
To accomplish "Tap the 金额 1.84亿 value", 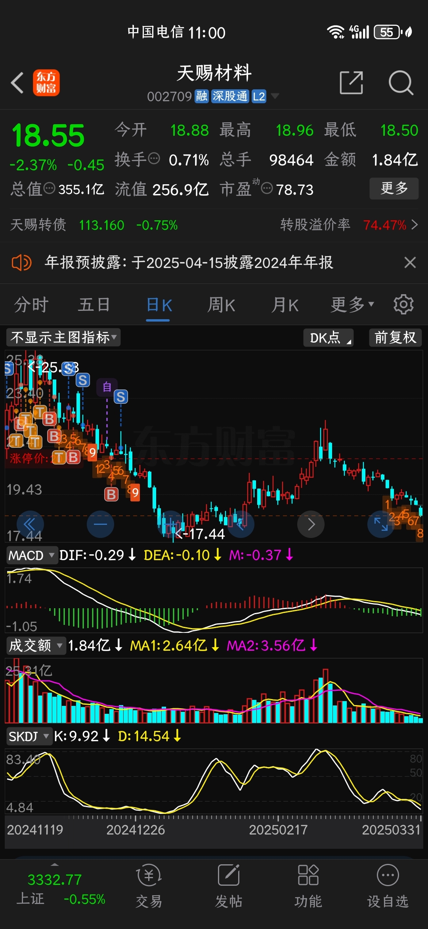I will pyautogui.click(x=395, y=160).
